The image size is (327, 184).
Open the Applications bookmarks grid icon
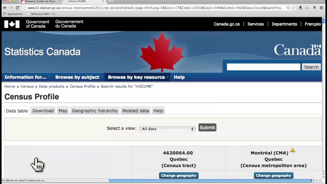tap(4, 14)
